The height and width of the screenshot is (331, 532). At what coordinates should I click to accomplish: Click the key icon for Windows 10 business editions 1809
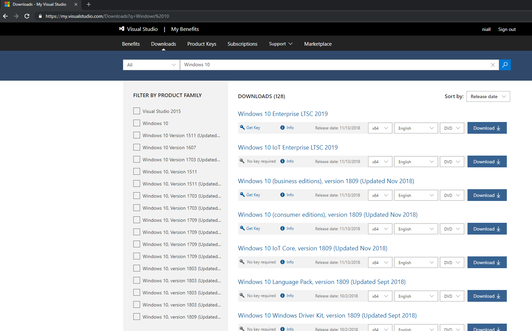point(242,195)
